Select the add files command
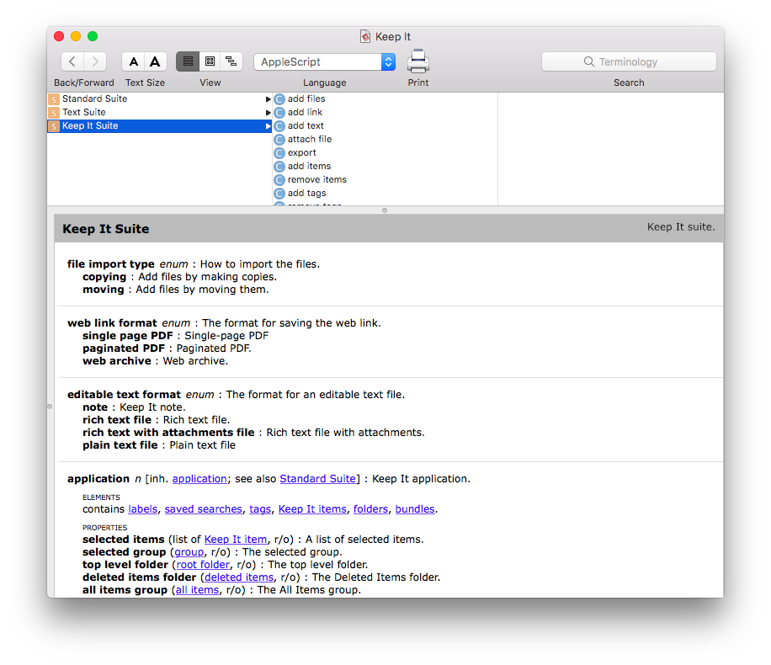 (306, 98)
